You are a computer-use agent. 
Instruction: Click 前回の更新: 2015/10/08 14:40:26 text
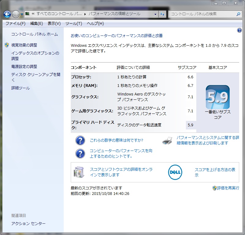(100, 194)
